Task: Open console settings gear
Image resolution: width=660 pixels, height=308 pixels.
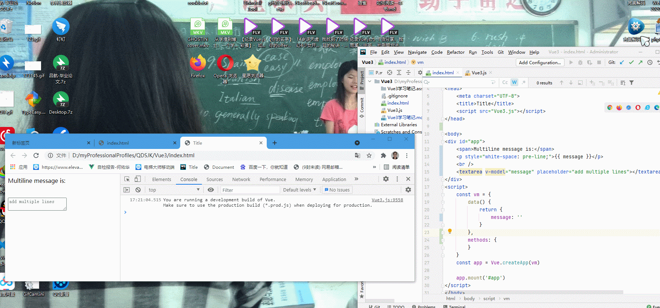Action: point(408,190)
